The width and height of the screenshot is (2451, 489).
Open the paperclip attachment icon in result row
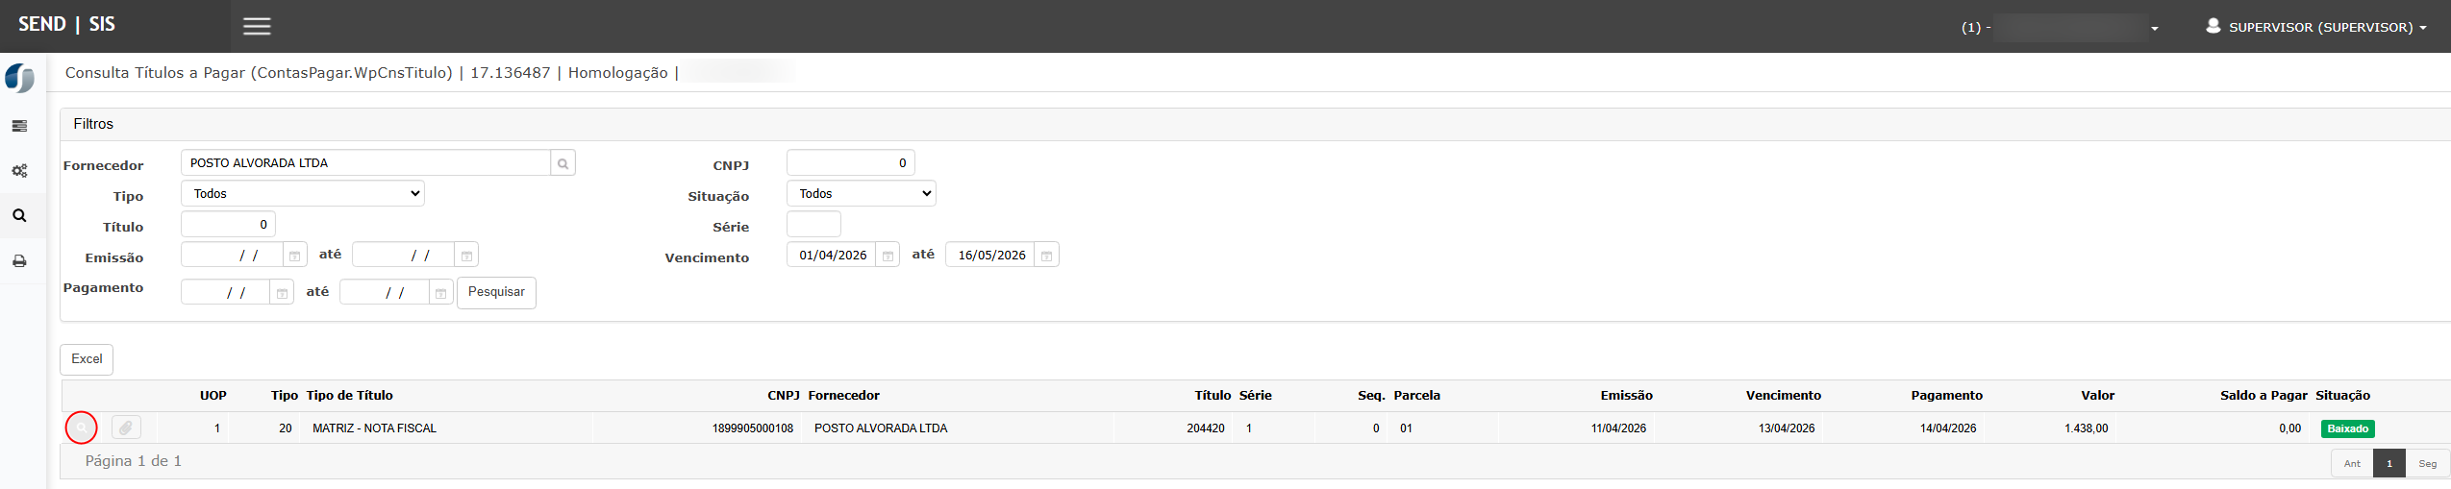pyautogui.click(x=126, y=428)
